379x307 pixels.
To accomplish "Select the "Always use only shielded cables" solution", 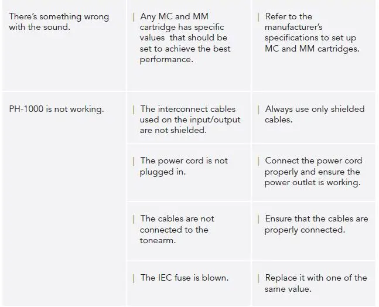I will (314, 114).
